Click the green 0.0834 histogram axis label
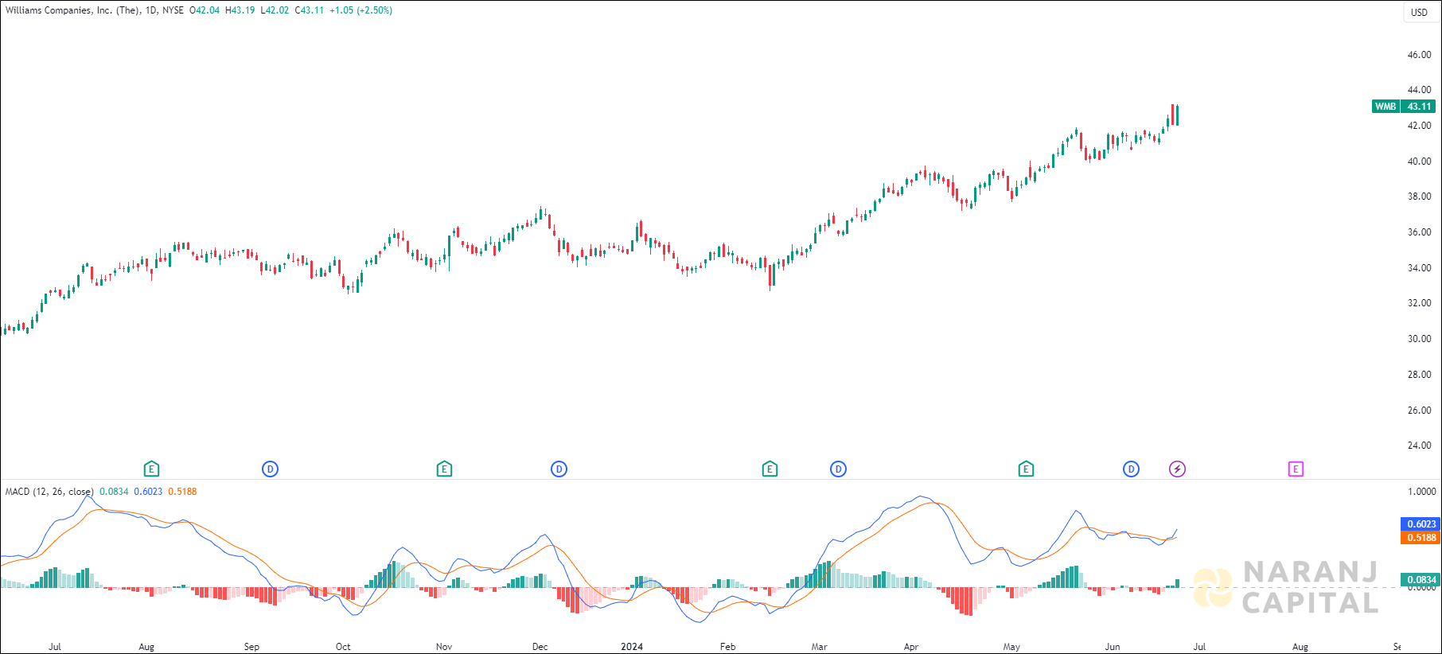The width and height of the screenshot is (1442, 654). point(1421,580)
